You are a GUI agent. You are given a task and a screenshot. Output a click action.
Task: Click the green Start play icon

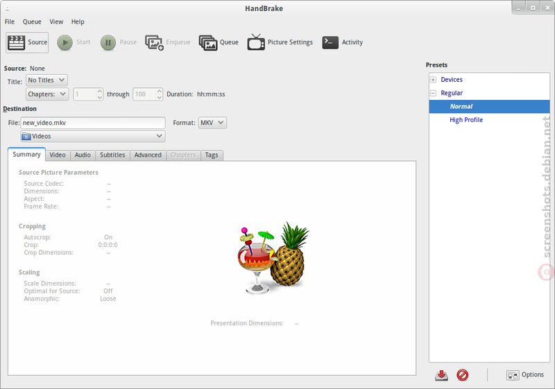coord(65,42)
